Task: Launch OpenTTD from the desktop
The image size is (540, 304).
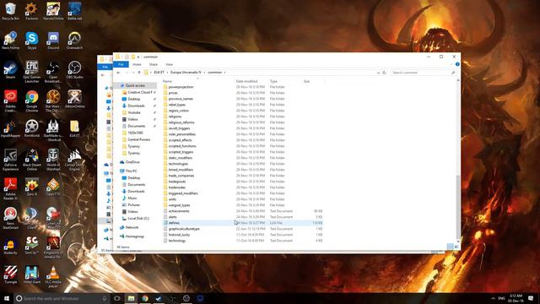Action: point(53,187)
